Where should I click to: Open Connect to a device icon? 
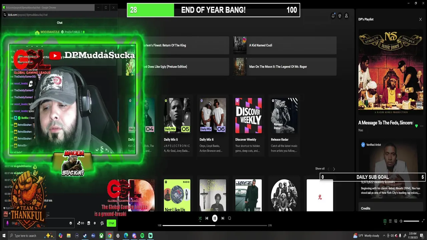[x=396, y=221]
